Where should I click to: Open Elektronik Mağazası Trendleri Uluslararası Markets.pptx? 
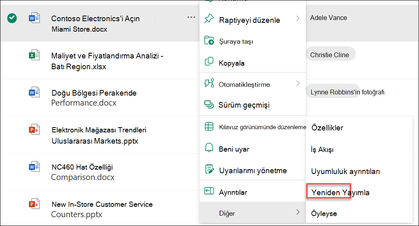coord(99,135)
